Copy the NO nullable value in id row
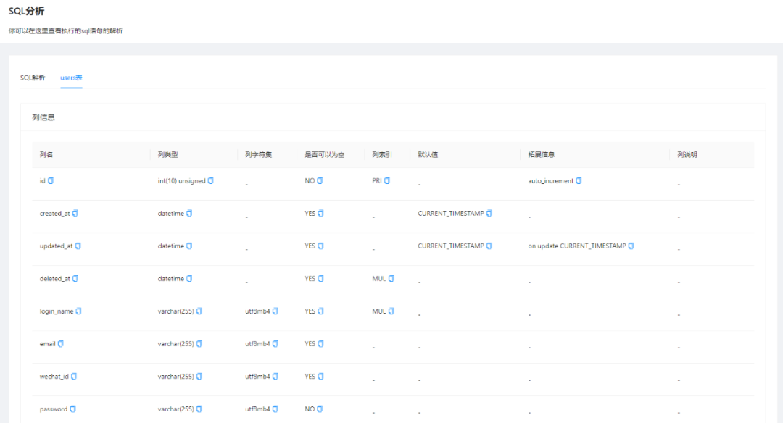The image size is (783, 423). coord(320,180)
